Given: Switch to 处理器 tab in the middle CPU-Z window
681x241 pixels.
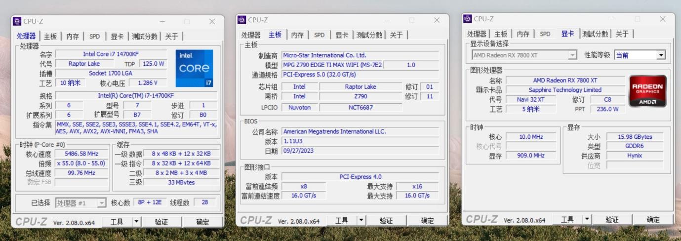Looking at the screenshot, I should click(251, 35).
